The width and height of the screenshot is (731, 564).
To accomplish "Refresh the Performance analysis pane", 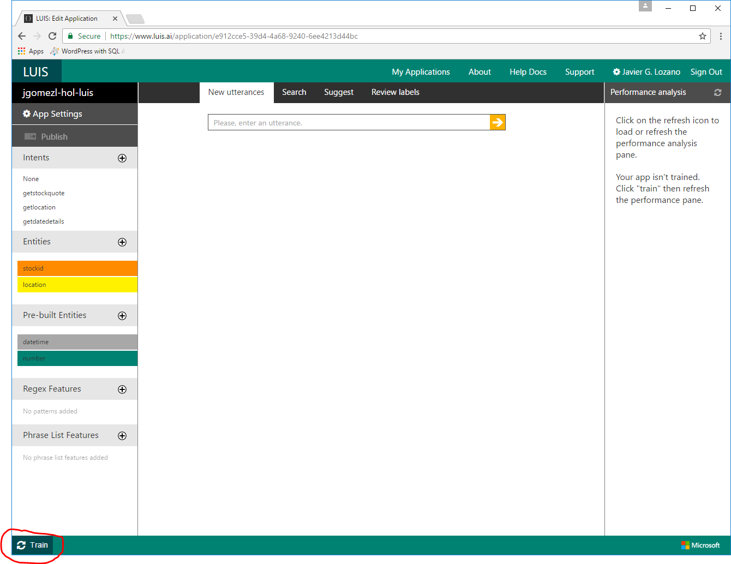I will (718, 93).
